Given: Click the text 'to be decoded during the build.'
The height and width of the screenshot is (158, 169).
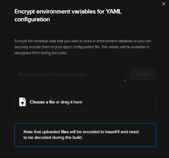Looking at the screenshot, I should click(x=53, y=138).
